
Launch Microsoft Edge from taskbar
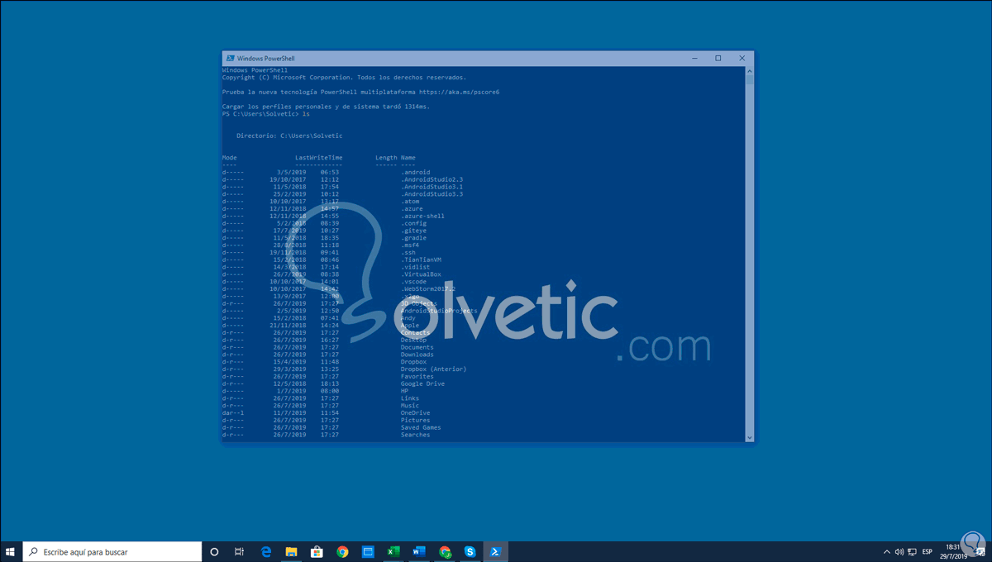pos(266,551)
